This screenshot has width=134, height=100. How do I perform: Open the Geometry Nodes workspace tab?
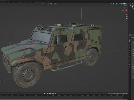[43, 2]
